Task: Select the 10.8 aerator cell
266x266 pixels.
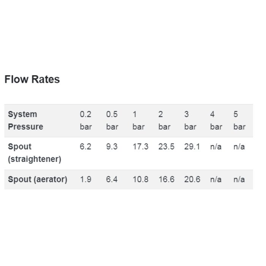Action: (x=141, y=179)
